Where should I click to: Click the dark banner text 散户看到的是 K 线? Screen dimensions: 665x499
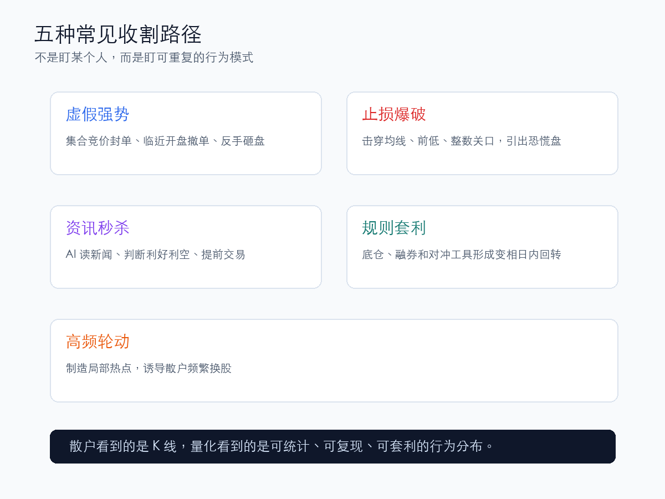pyautogui.click(x=123, y=446)
